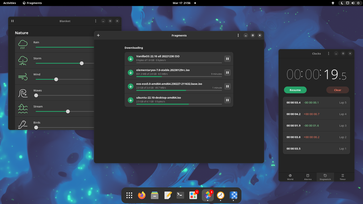Open the text editor from the dock
Image resolution: width=363 pixels, height=204 pixels.
168,195
